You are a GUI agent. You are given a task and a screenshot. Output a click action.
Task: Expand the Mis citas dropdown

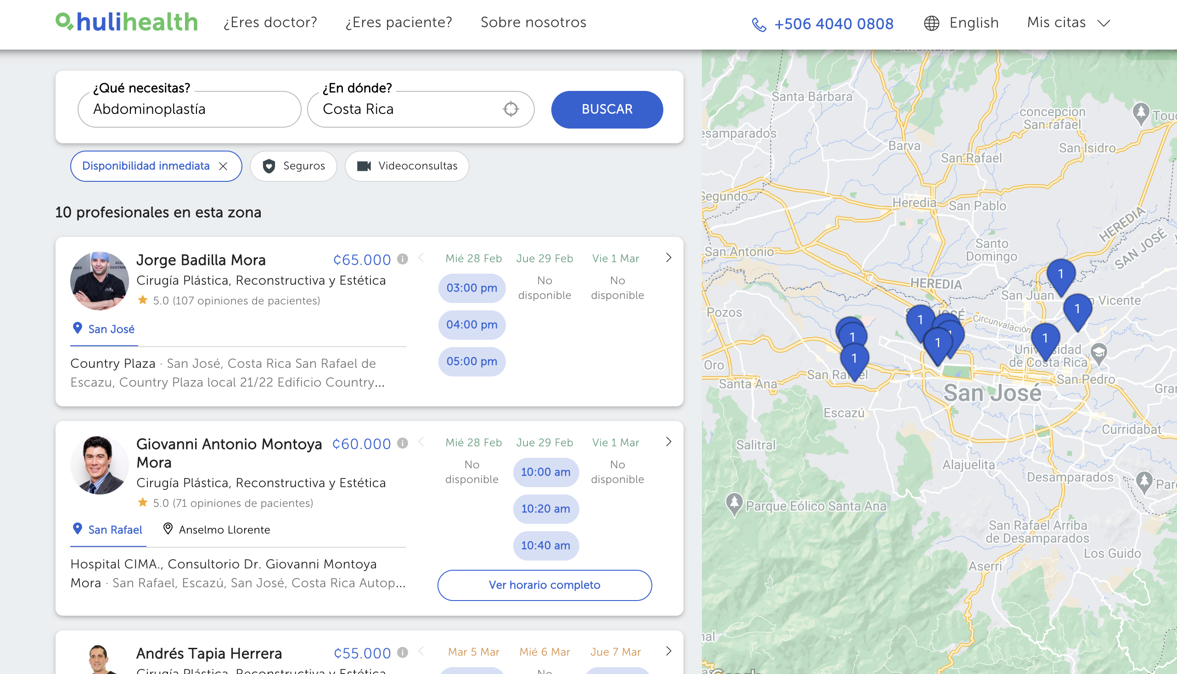coord(1068,22)
